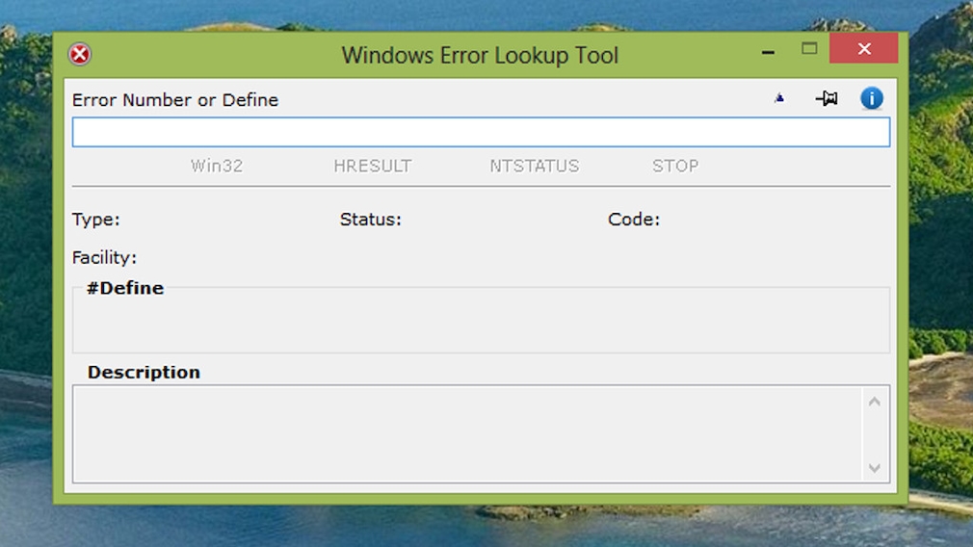973x547 pixels.
Task: Pick the NTSTATUS lookup option
Action: pyautogui.click(x=534, y=166)
